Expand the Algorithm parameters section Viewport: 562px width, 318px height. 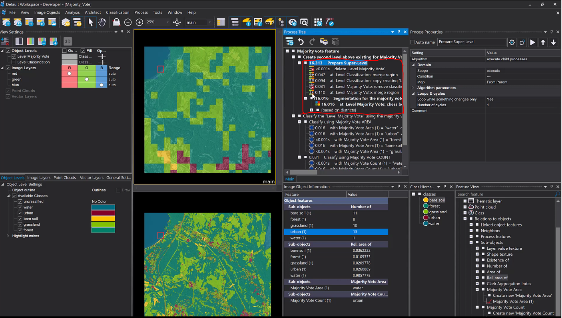[x=413, y=88]
